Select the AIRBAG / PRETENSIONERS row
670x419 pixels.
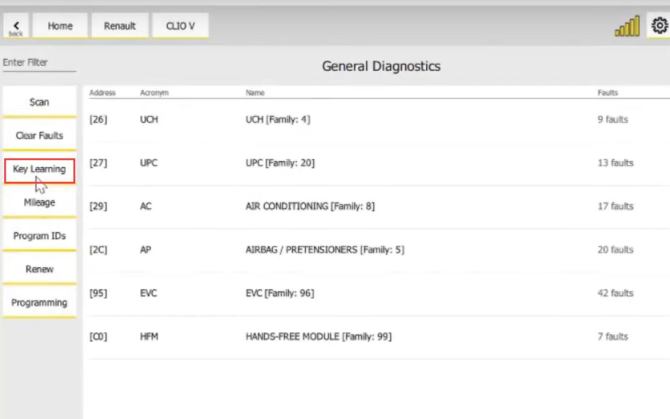[324, 250]
